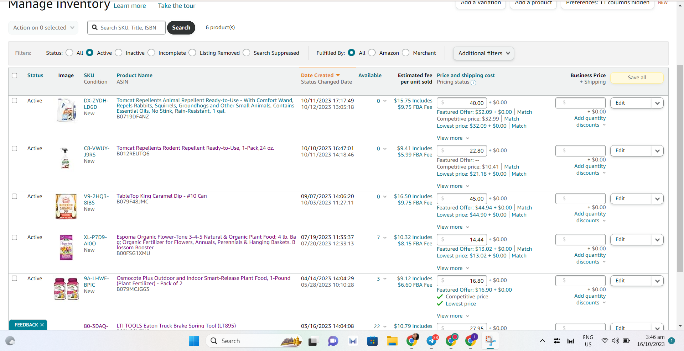Select the checkbox for Osmocote Plant Food row

coord(15,278)
